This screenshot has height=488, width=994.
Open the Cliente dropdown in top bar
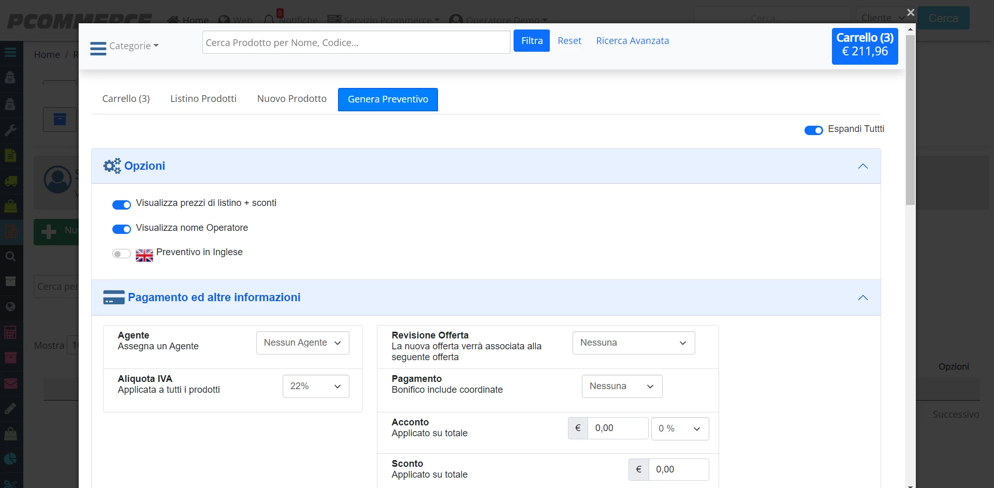point(883,18)
